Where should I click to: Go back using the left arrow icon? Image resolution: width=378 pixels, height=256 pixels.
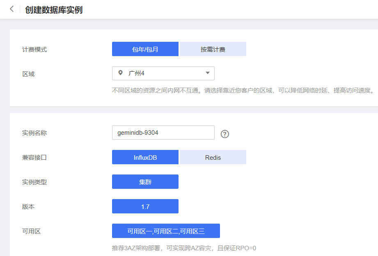(x=11, y=9)
